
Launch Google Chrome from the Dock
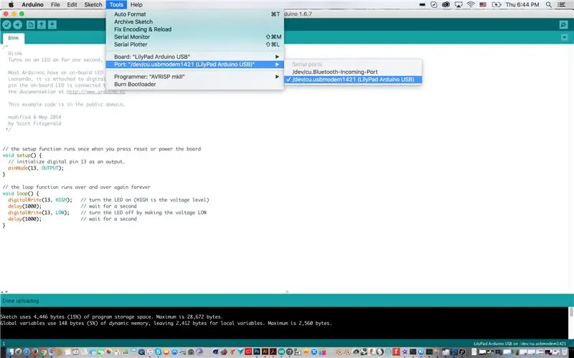tap(43, 352)
